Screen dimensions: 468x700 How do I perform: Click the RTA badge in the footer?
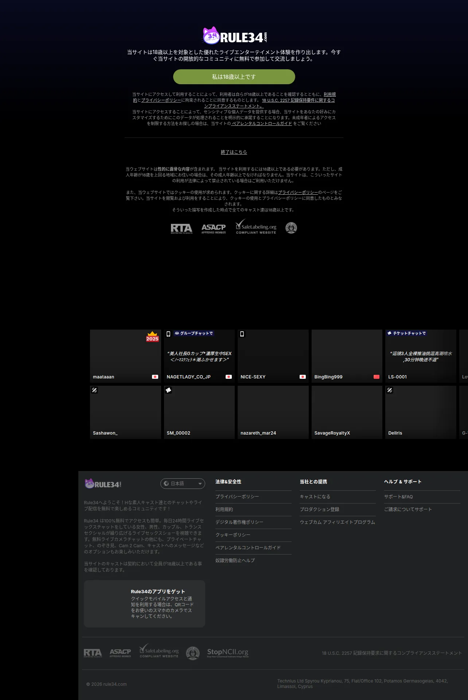point(93,653)
